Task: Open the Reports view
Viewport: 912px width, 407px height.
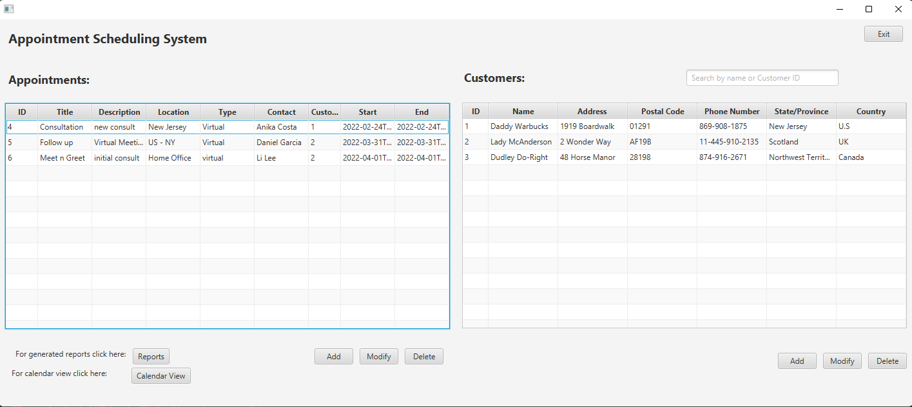Action: pyautogui.click(x=151, y=357)
